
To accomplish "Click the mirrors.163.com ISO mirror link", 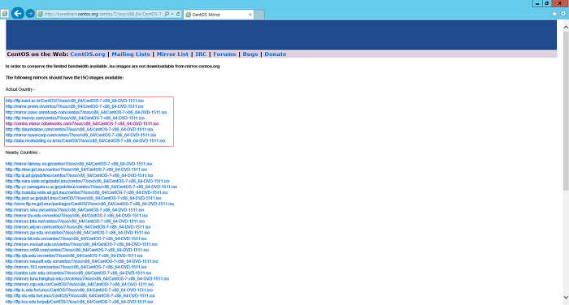I will 76,267.
